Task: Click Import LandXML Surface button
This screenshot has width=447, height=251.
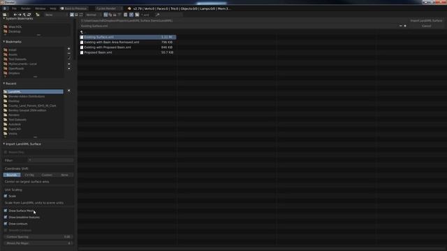Action: (426, 20)
